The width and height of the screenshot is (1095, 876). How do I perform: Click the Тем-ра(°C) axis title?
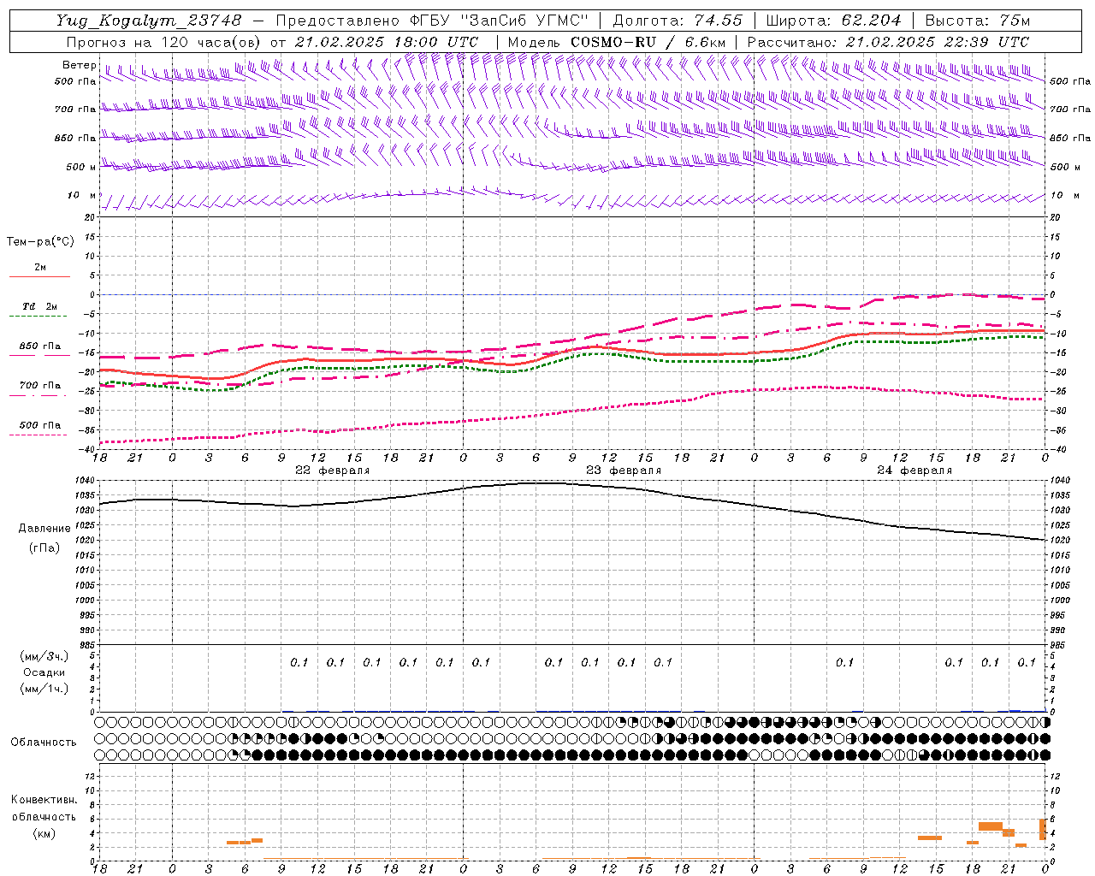click(40, 242)
